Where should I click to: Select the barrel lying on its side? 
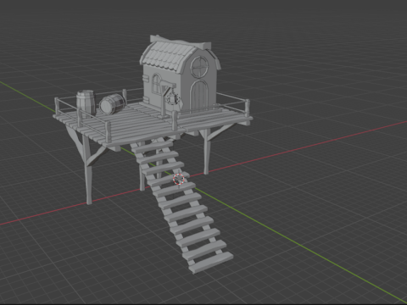[112, 104]
